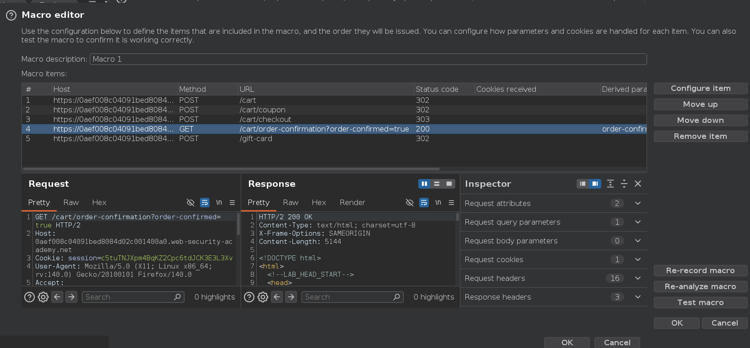750x348 pixels.
Task: Close the Inspector panel
Action: 638,184
